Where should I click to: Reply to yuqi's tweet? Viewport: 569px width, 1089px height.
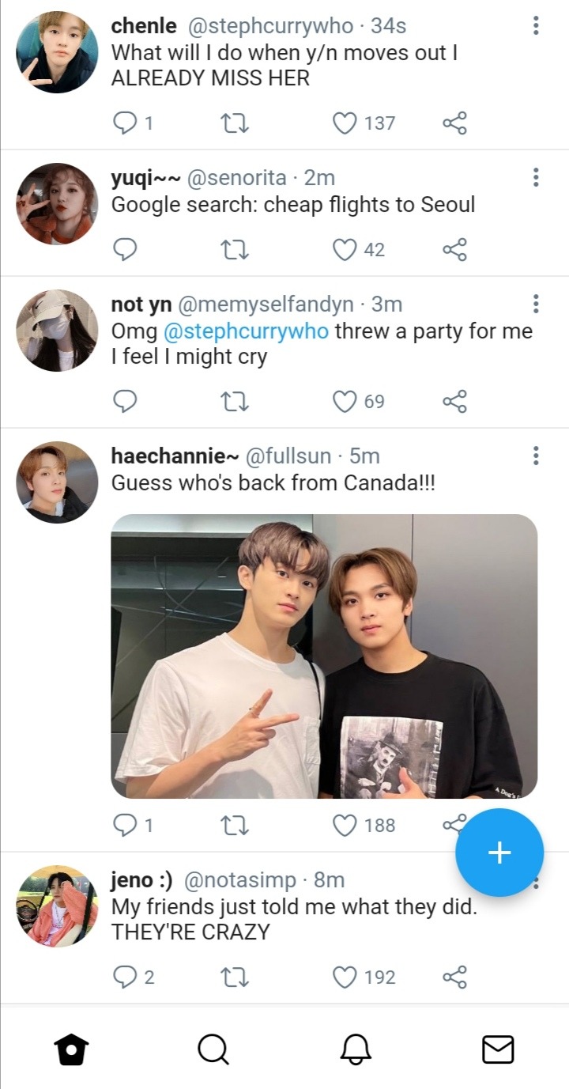pos(125,250)
